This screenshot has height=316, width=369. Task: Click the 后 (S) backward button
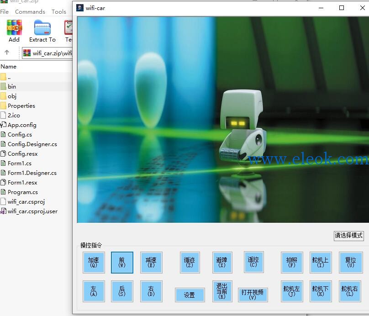122,291
